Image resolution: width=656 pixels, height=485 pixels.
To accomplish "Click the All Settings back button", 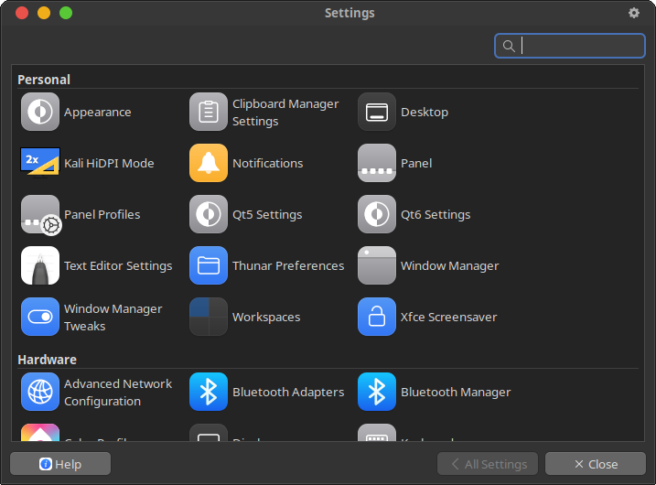I will click(x=488, y=464).
